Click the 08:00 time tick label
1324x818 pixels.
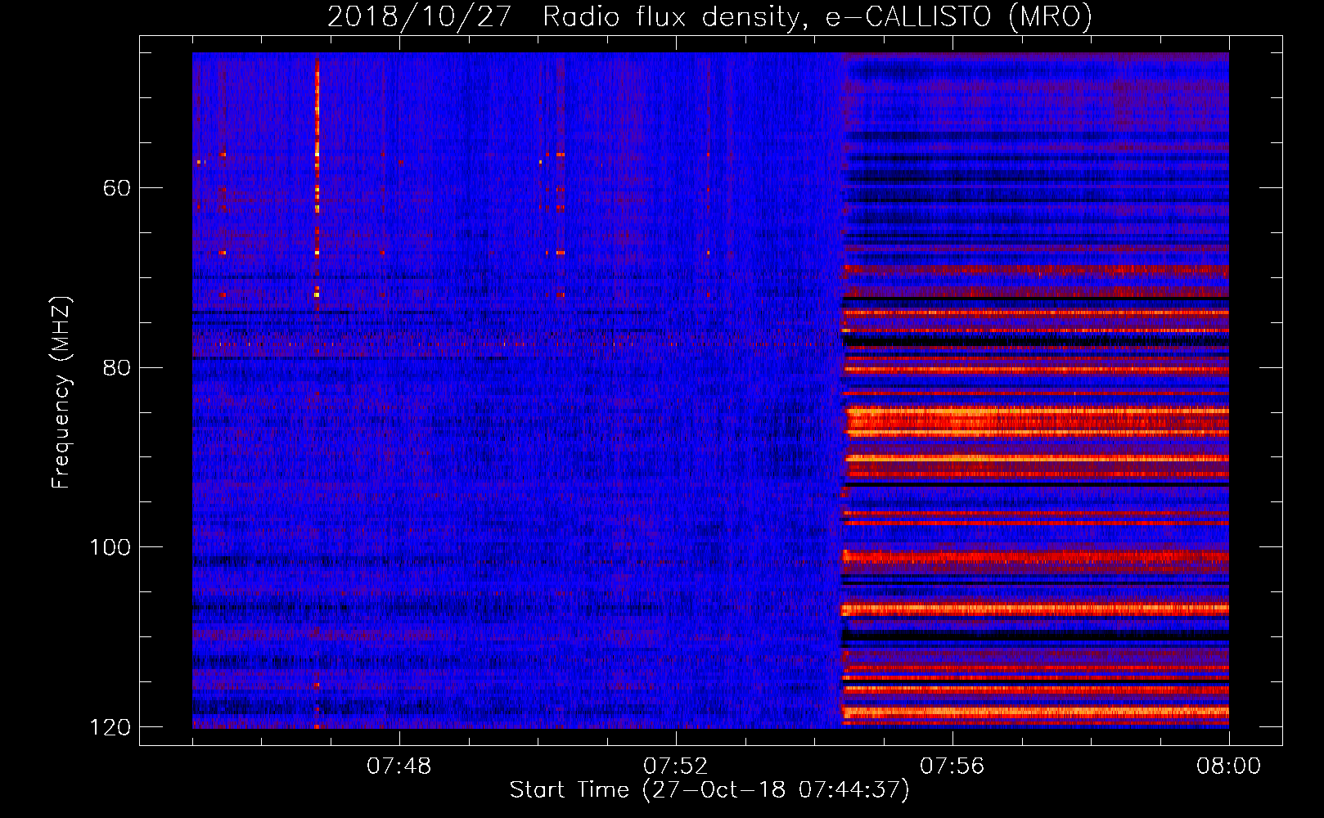coord(1229,766)
